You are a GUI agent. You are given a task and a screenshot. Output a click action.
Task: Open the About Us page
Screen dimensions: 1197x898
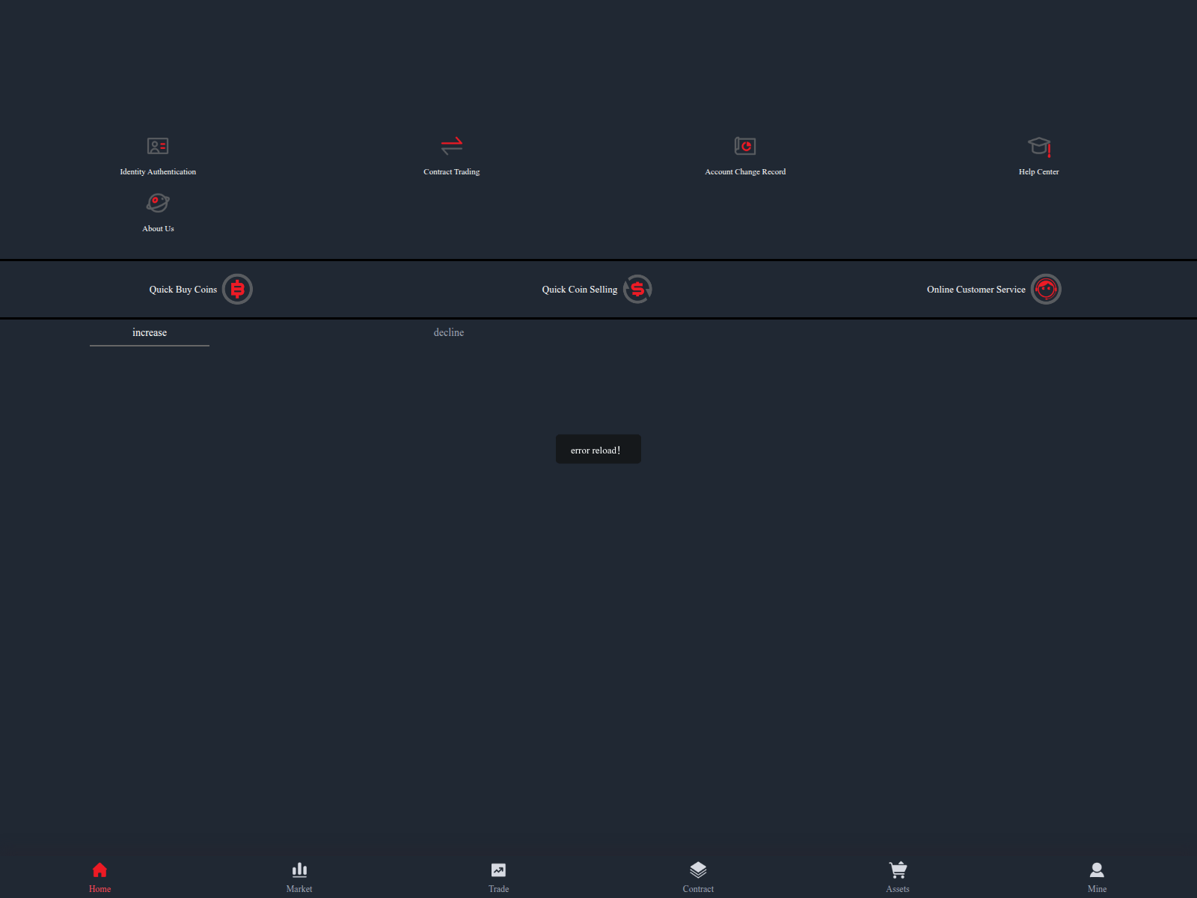point(157,202)
